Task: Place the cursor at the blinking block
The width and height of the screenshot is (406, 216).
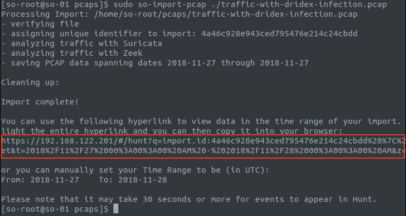Action: (x=116, y=209)
